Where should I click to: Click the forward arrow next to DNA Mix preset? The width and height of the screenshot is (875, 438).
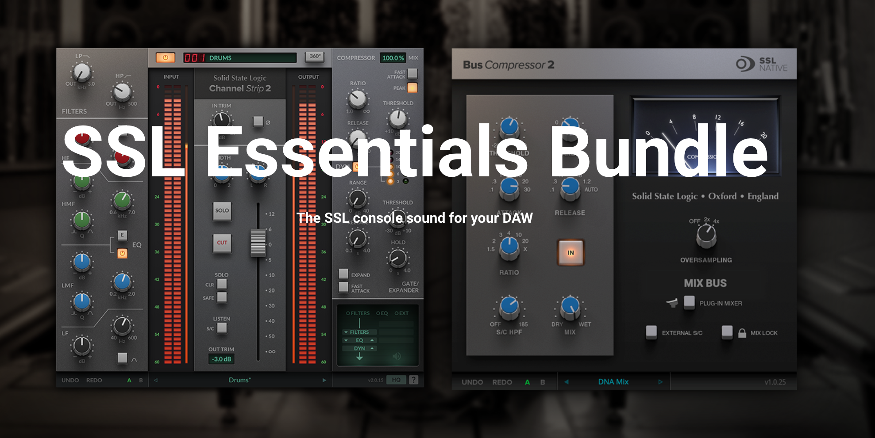661,381
